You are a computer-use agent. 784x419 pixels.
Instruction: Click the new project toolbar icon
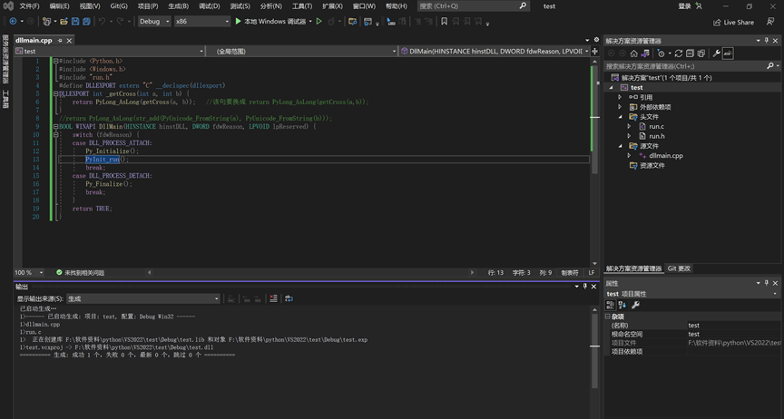click(x=46, y=22)
